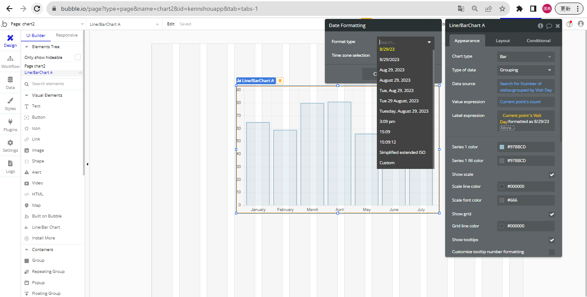Screen dimensions: 587x297
Task: Add an Icon element from palette
Action: pos(36,129)
